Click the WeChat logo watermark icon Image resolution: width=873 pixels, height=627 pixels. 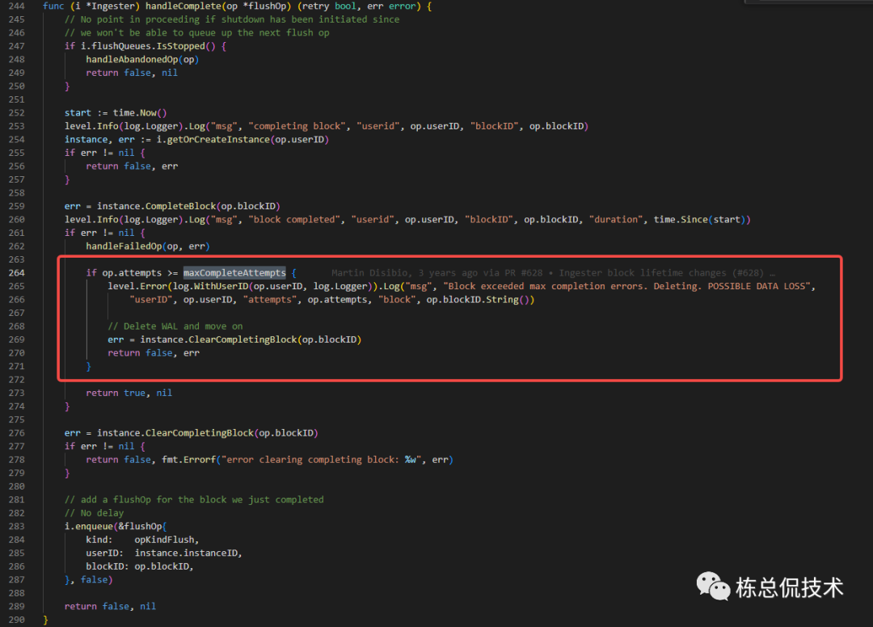[712, 587]
